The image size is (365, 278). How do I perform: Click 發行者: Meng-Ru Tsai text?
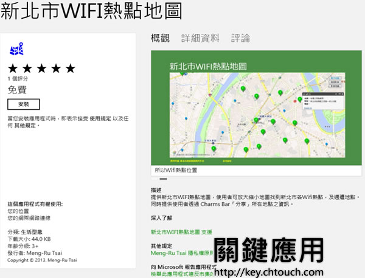(35, 253)
